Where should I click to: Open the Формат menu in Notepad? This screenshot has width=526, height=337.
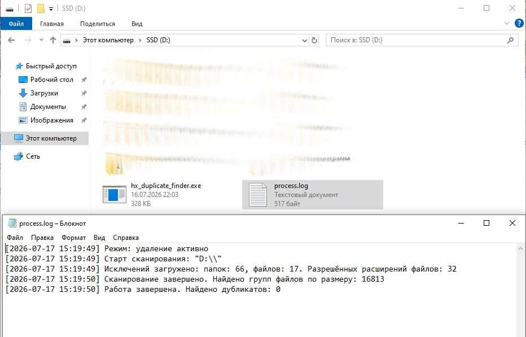pos(73,238)
